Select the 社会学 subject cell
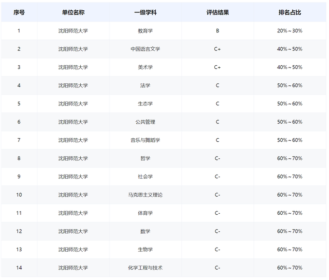 tap(145, 177)
